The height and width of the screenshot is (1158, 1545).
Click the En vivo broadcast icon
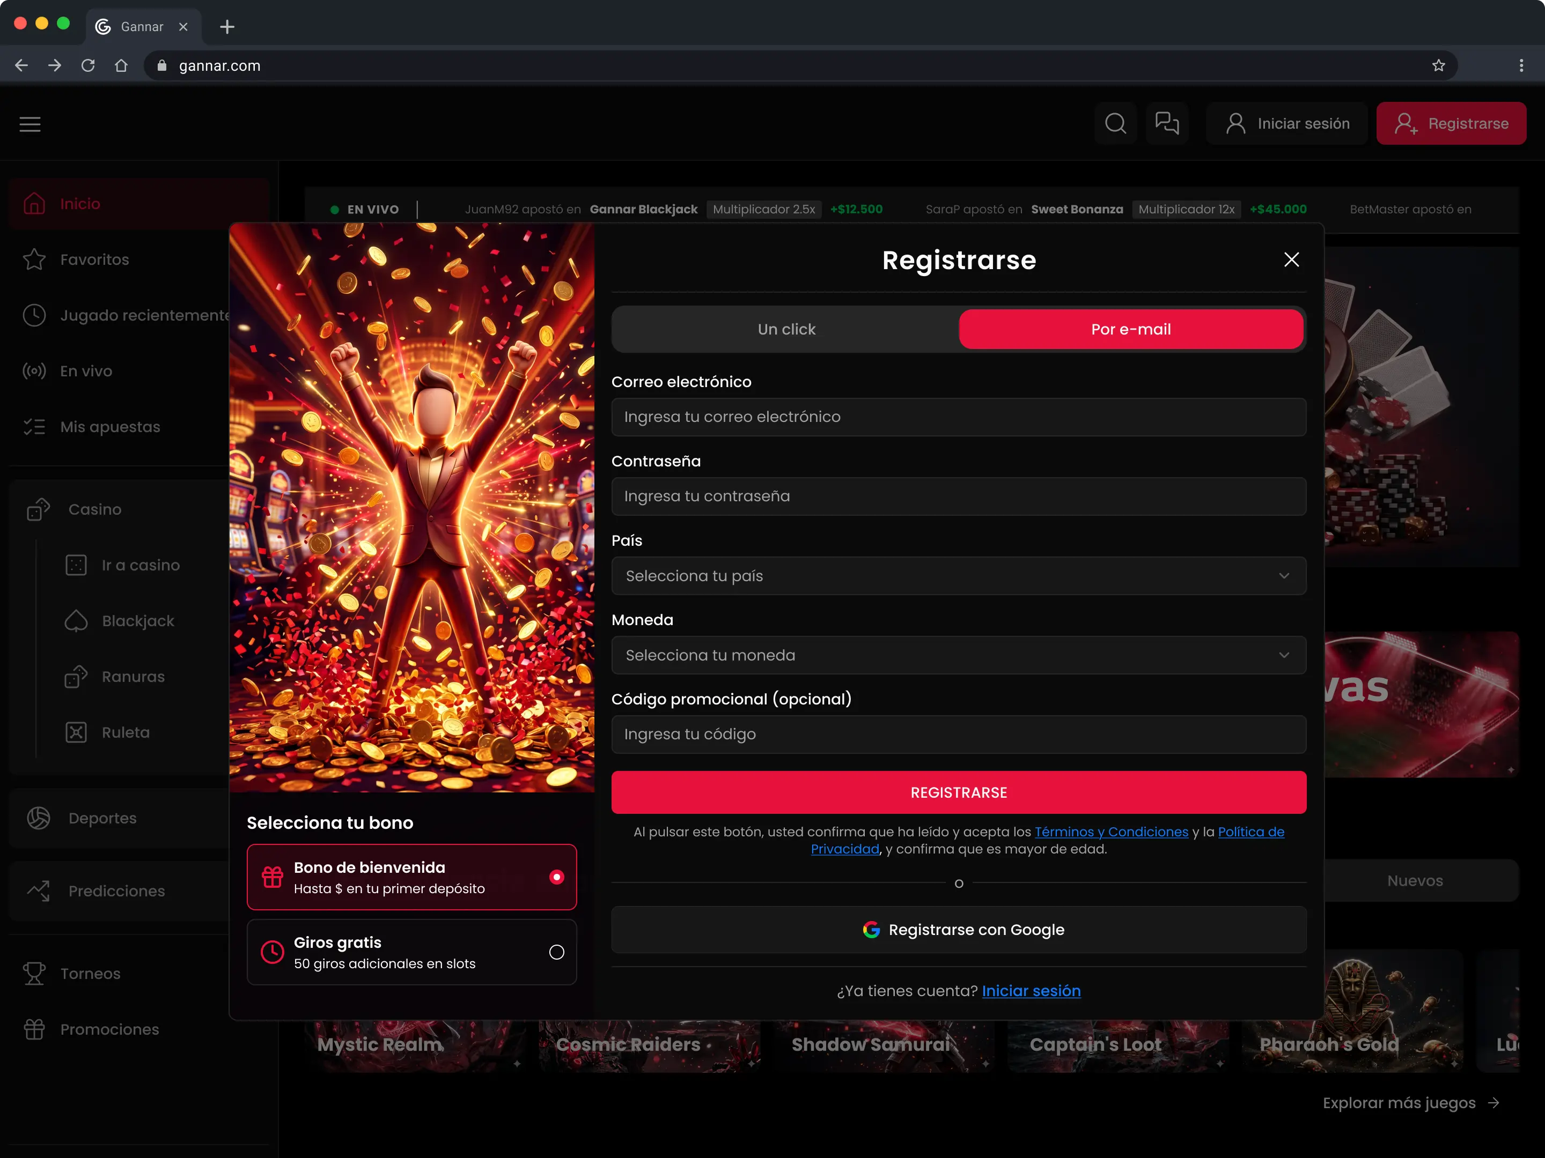[x=34, y=372]
